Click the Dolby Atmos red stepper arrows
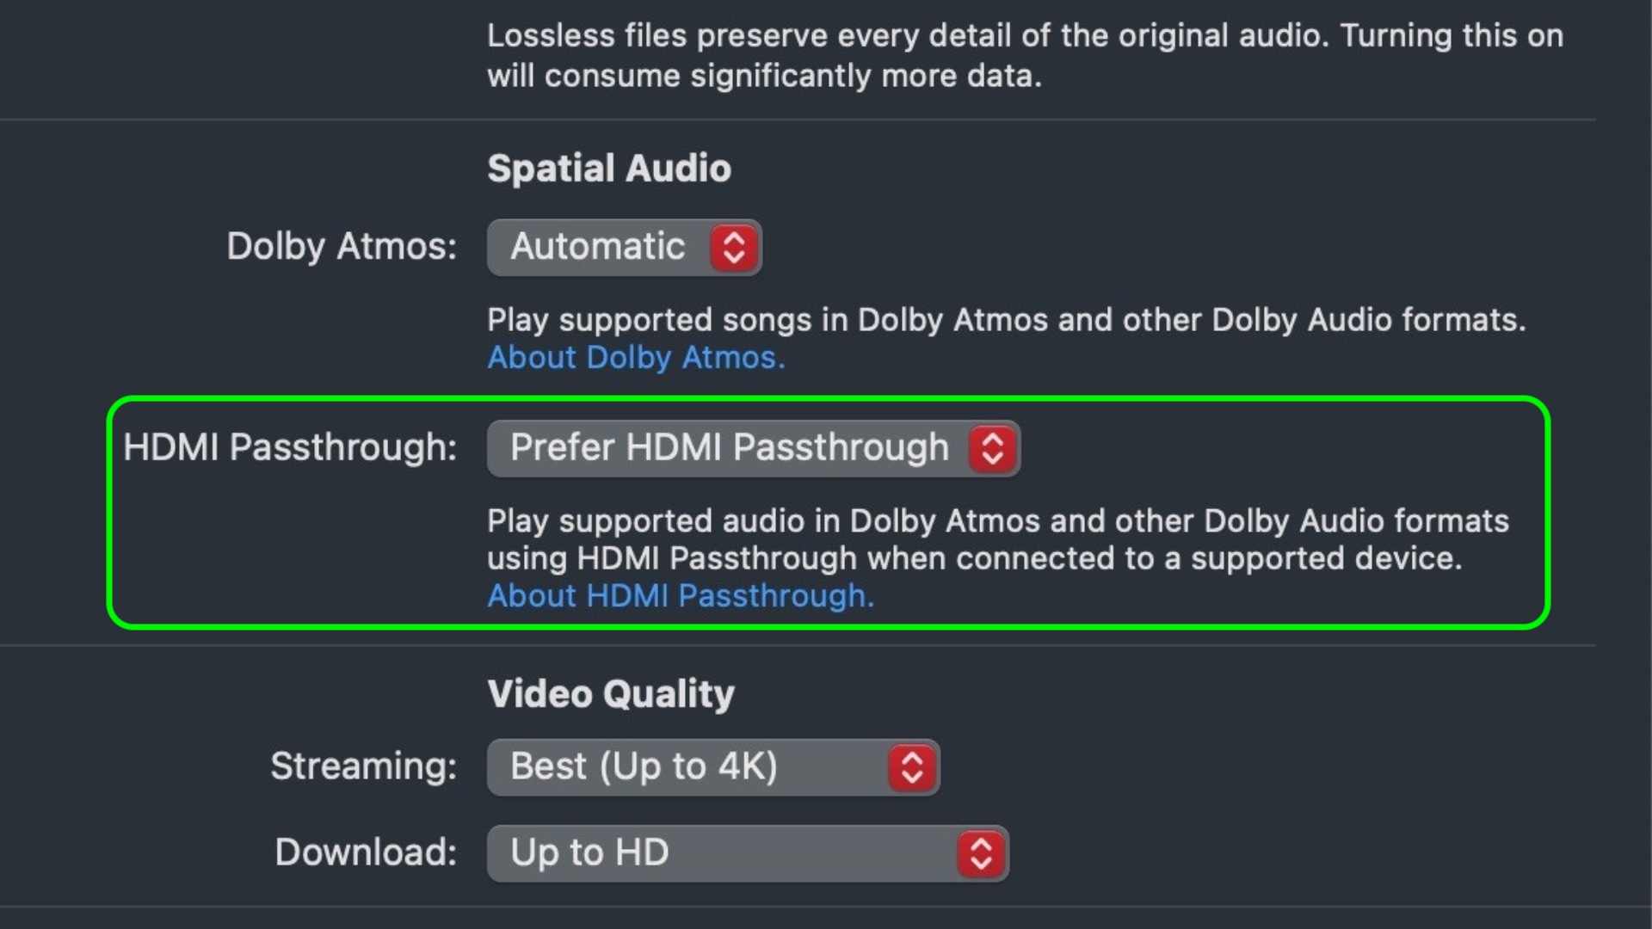 (x=733, y=248)
